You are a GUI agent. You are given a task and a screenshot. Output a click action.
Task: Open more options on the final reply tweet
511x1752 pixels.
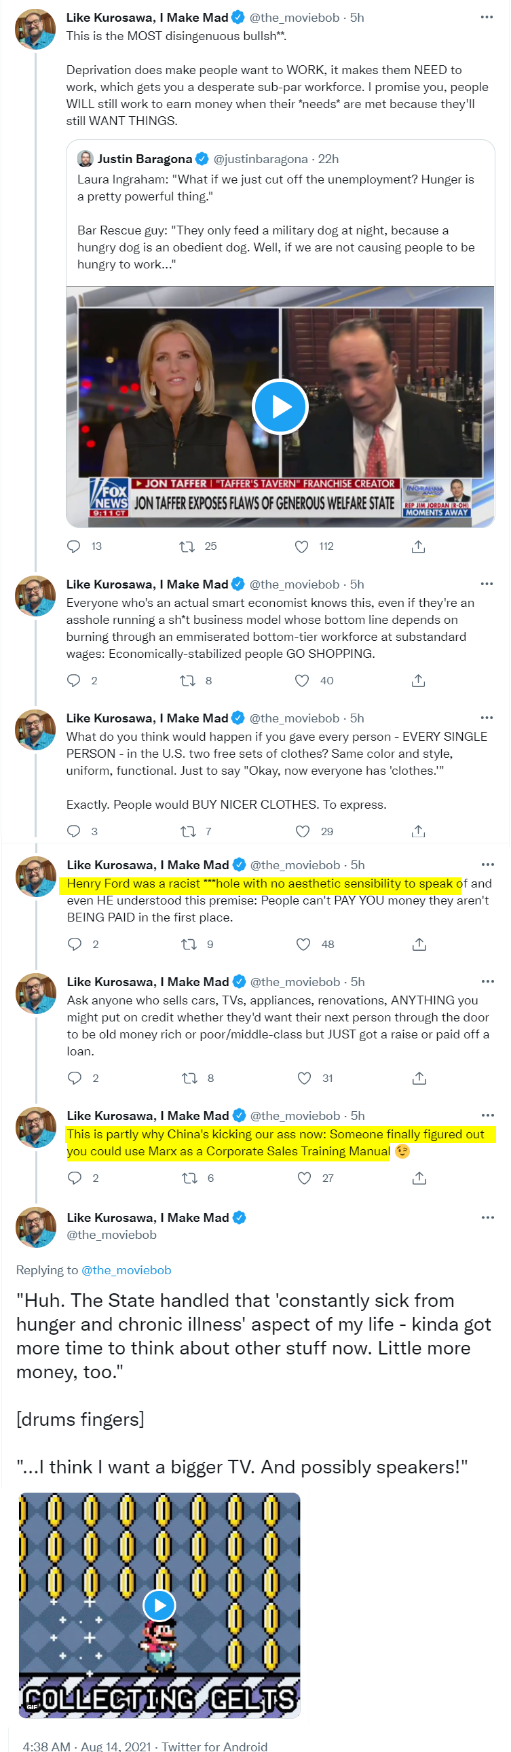[488, 1217]
